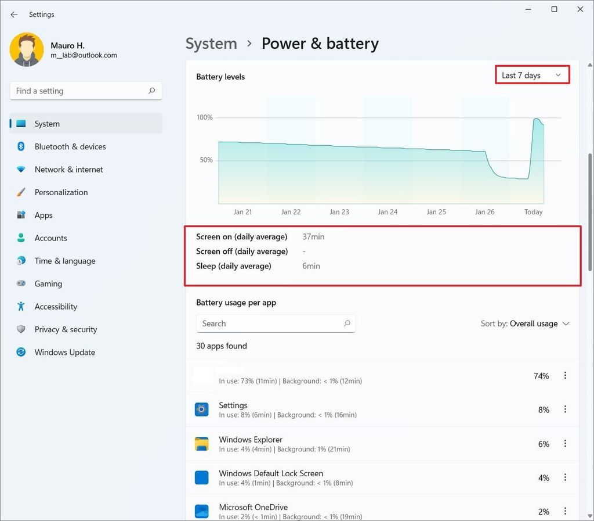Click Mauro H. profile avatar

pyautogui.click(x=26, y=49)
